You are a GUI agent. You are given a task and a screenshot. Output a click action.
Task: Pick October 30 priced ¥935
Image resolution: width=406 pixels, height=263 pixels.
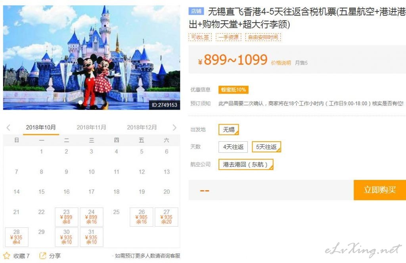[67, 237]
